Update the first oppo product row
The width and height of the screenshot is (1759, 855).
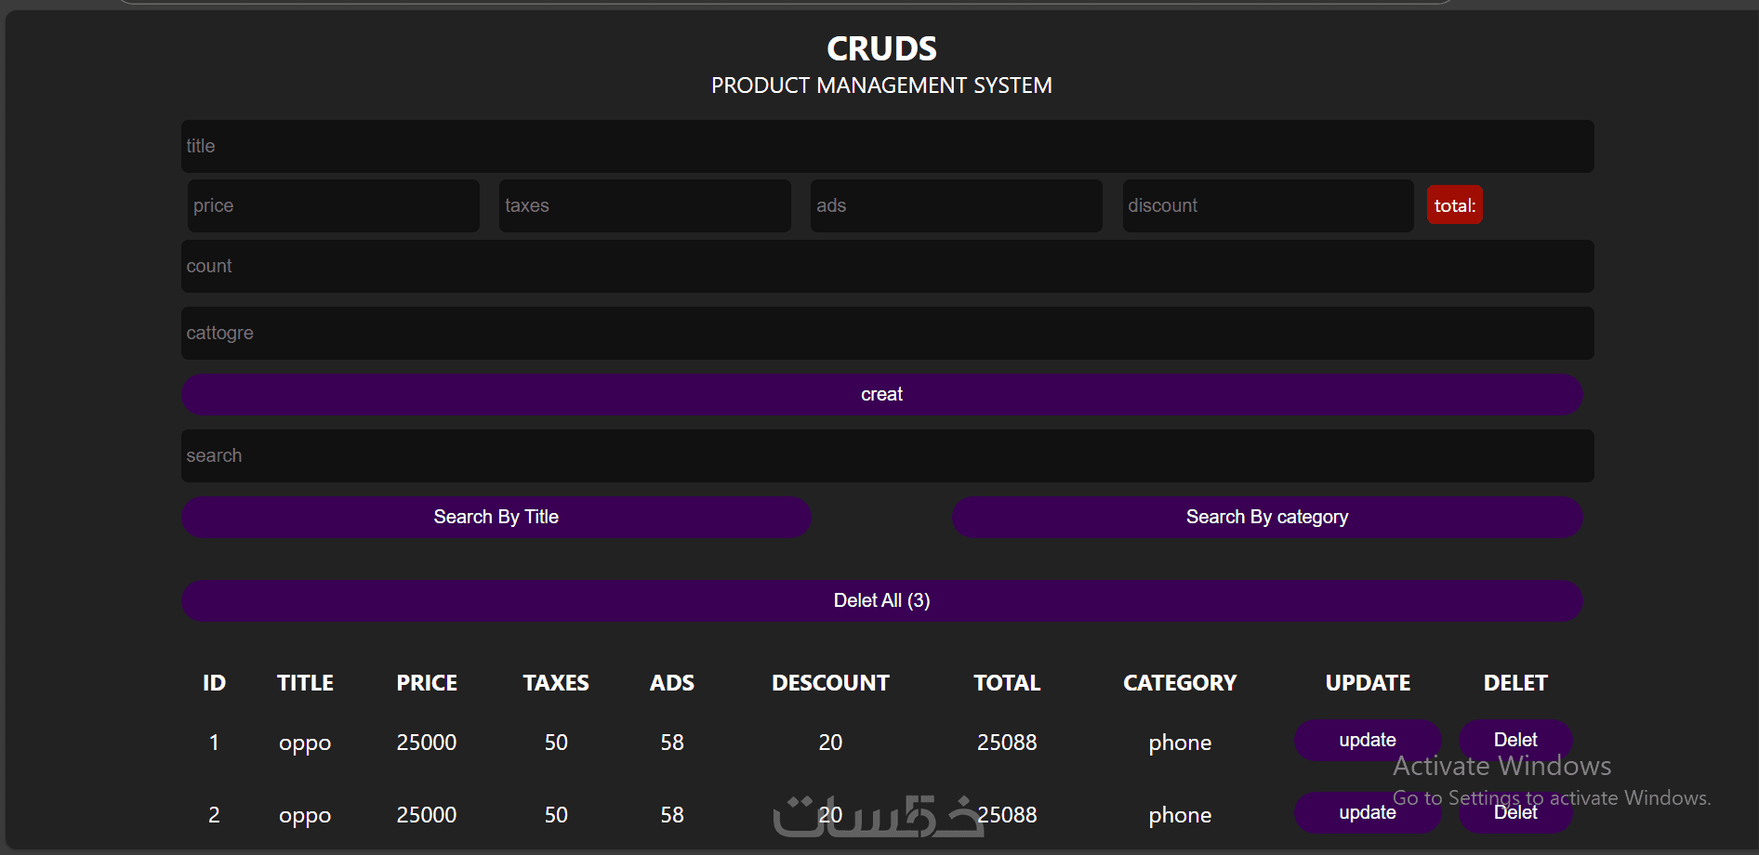coord(1367,740)
